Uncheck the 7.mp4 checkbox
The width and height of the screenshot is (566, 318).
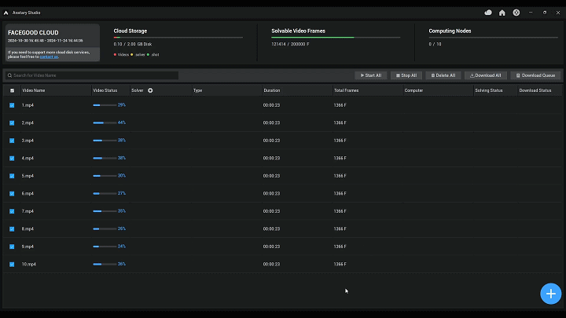pos(12,211)
